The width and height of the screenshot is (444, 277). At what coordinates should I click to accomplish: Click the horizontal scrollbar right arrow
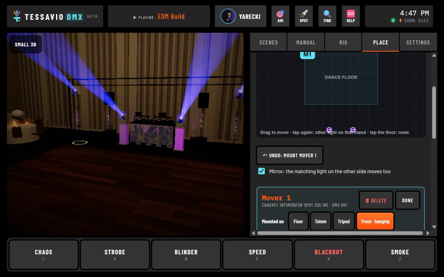click(x=428, y=233)
